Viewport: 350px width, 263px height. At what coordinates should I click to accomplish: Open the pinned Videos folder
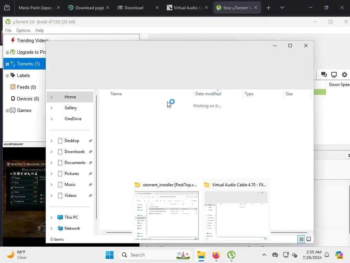point(70,196)
